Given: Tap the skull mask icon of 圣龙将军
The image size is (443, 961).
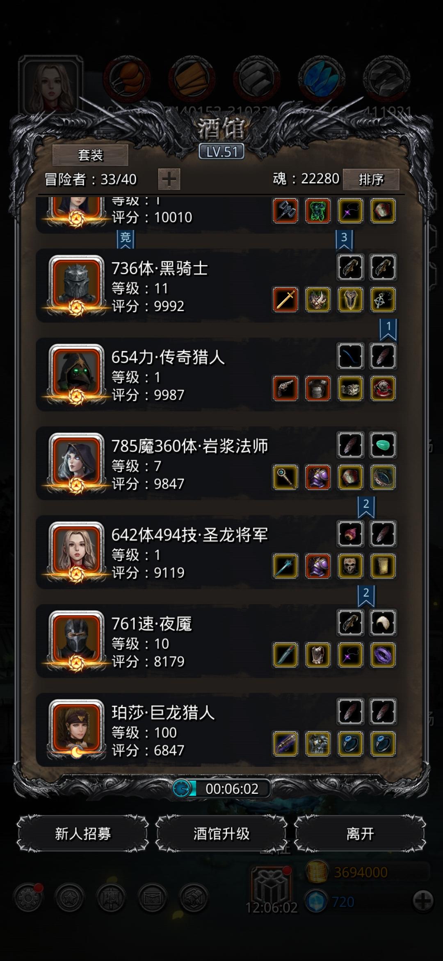Looking at the screenshot, I should click(350, 566).
